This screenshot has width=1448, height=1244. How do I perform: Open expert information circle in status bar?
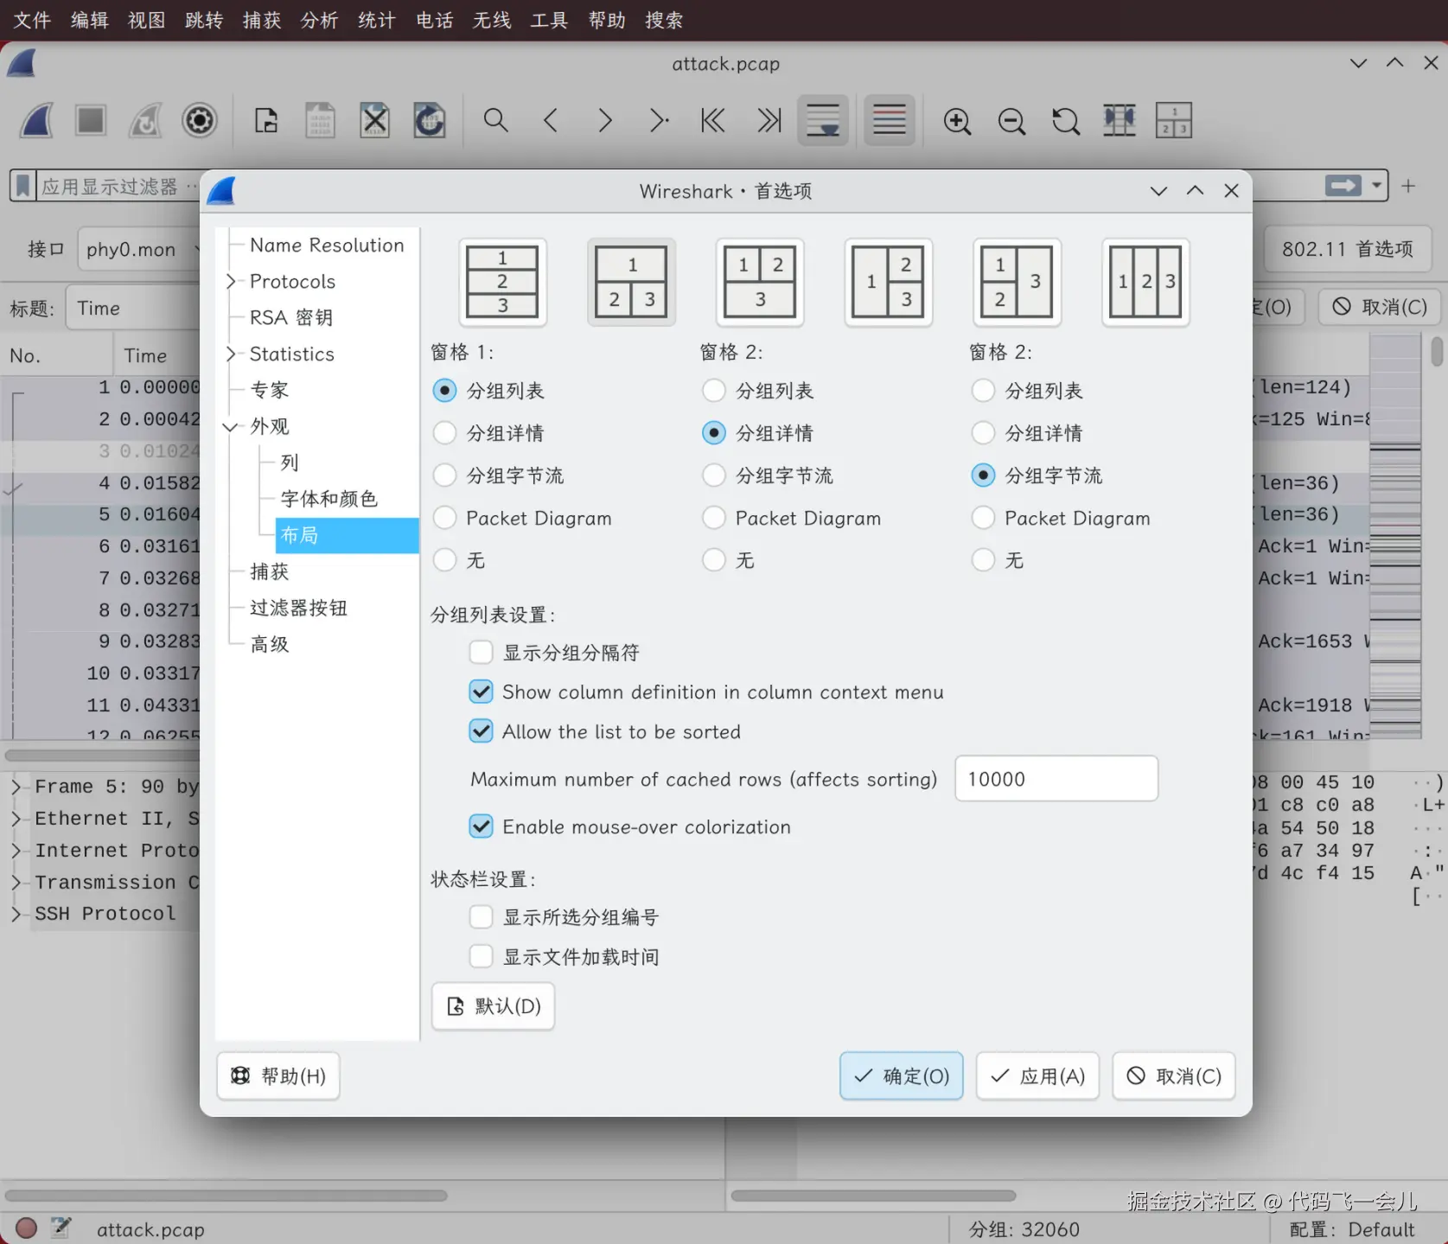coord(26,1228)
